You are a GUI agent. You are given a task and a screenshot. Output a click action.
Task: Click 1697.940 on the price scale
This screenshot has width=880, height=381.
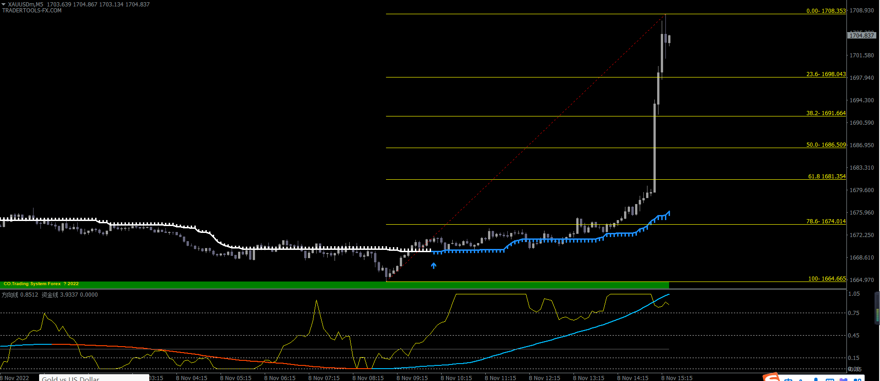click(x=862, y=77)
